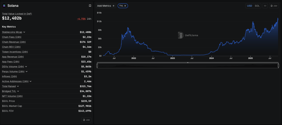Click the Solana logo icon
This screenshot has height=125, width=282.
[4, 6]
